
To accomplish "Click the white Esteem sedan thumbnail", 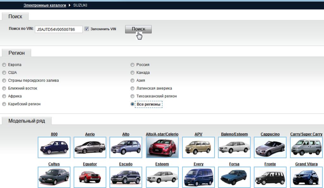I will [x=162, y=177].
